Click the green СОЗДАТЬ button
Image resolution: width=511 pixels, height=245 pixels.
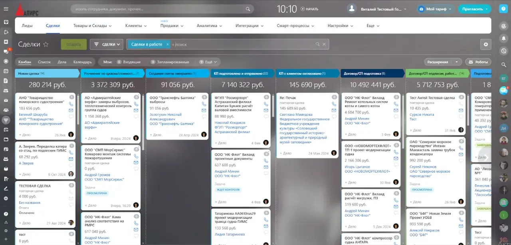tap(74, 45)
